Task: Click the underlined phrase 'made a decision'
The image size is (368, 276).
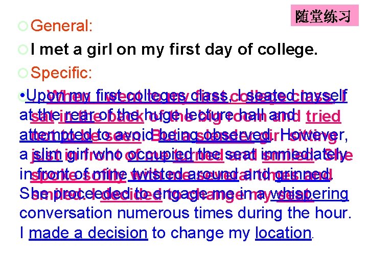Action: [88, 233]
